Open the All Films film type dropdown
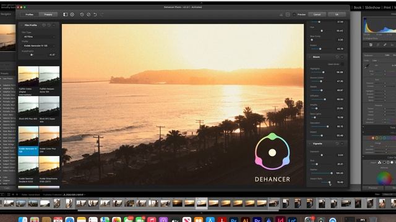This screenshot has width=396, height=222. [x=39, y=37]
